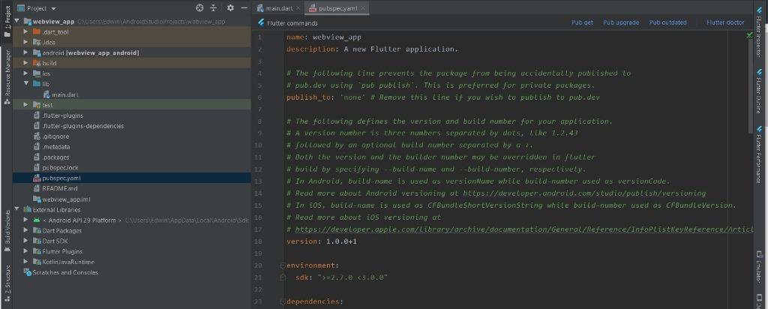Expand the build folder arrow

tap(26, 63)
